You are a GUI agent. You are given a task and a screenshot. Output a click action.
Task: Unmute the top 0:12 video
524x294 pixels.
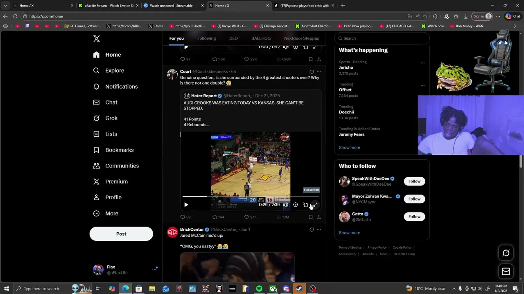click(286, 47)
